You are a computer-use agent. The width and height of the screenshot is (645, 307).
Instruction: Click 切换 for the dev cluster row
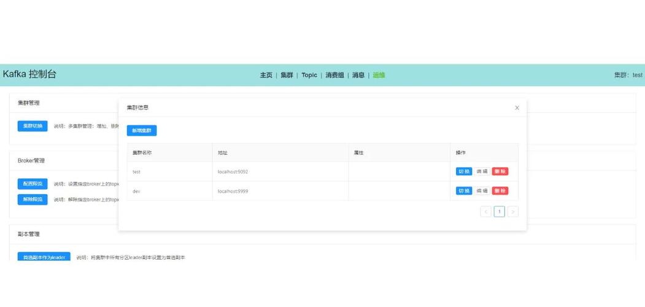(x=464, y=191)
